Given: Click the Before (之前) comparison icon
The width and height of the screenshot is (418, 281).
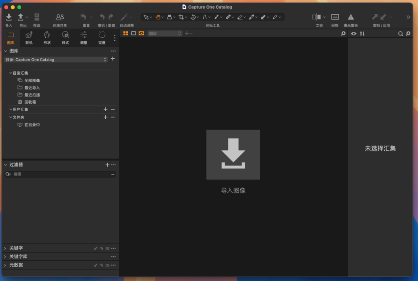Looking at the screenshot, I should pos(317,17).
